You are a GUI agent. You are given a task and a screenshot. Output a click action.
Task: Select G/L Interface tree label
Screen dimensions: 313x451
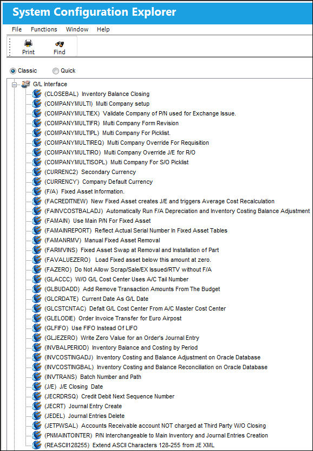tap(50, 84)
